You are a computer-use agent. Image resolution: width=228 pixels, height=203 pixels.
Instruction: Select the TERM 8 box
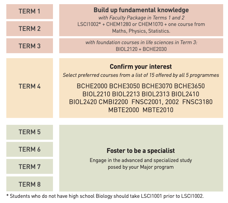(30, 184)
